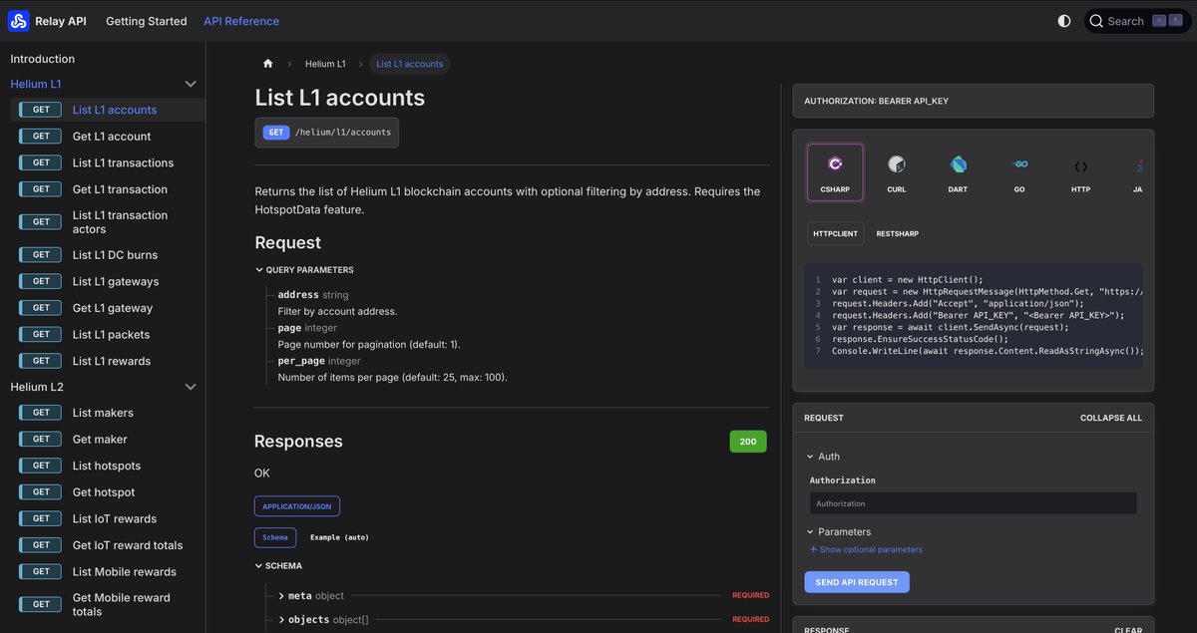This screenshot has height=633, width=1197.
Task: Click the Clear response button
Action: pyautogui.click(x=1128, y=630)
